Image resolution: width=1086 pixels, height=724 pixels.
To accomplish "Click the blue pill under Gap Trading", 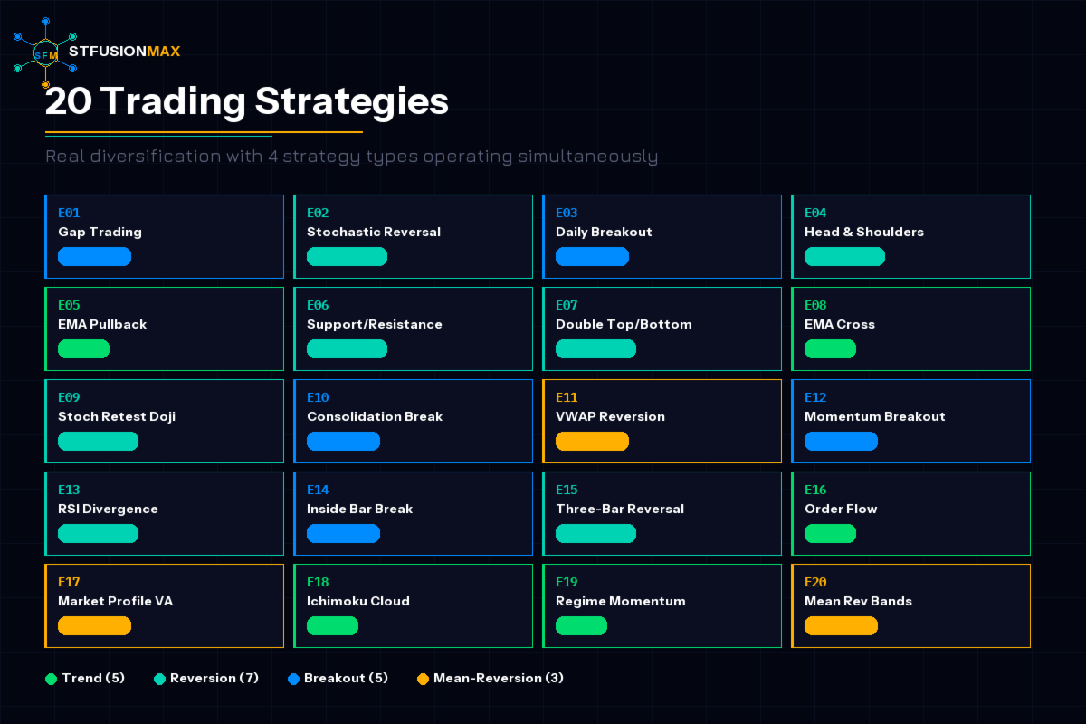I will click(94, 257).
